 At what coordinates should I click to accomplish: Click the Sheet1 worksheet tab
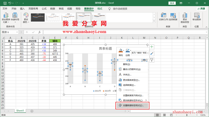(x=20, y=111)
